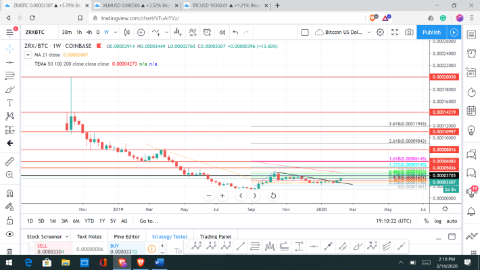Open the candlestick chart style selector
The image size is (480, 270).
[126, 32]
